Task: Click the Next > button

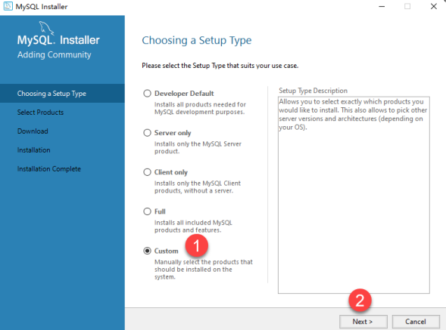Action: 363,322
